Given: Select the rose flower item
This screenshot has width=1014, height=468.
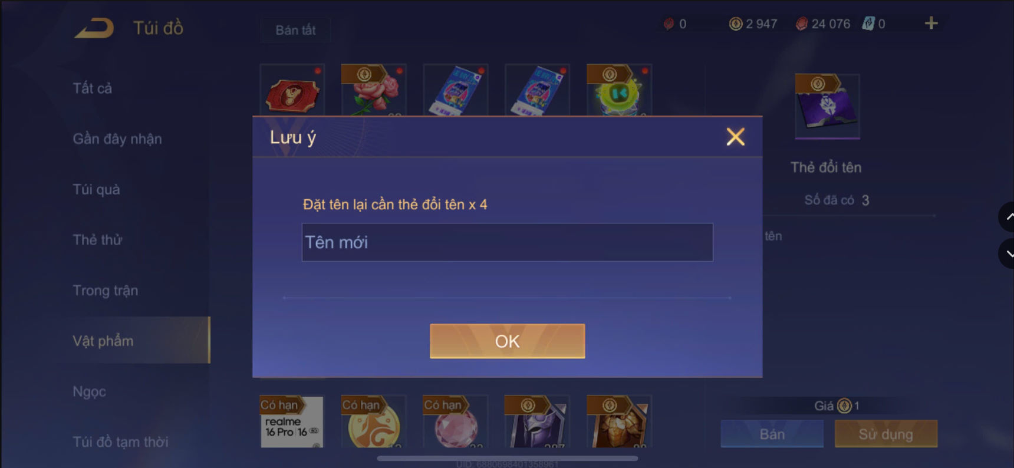Looking at the screenshot, I should coord(374,90).
